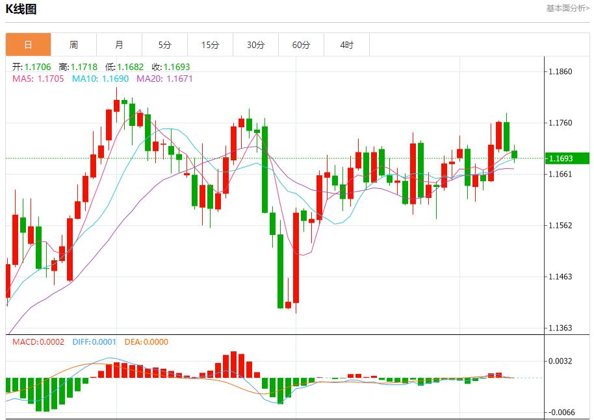Select the 4时 timeframe
The image size is (594, 420).
347,44
